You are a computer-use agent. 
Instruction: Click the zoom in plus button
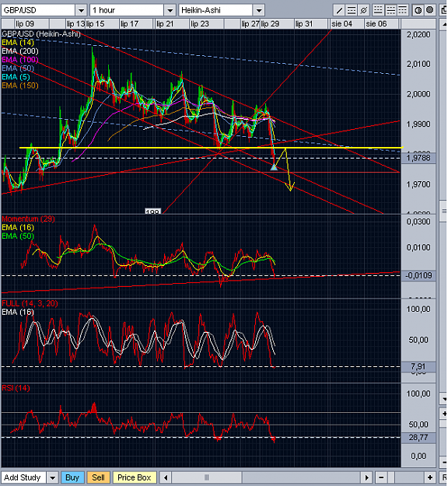tap(429, 477)
